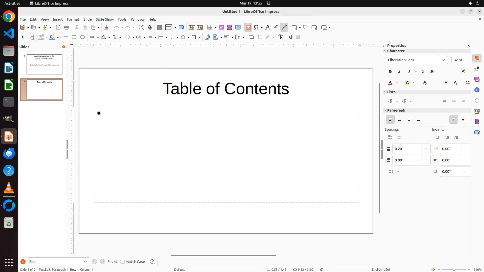The height and width of the screenshot is (272, 484).
Task: Toggle the Display Grid icon
Action: point(160,27)
